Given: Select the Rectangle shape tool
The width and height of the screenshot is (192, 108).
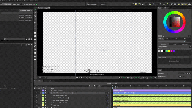Looking at the screenshot, I should click(35, 33).
